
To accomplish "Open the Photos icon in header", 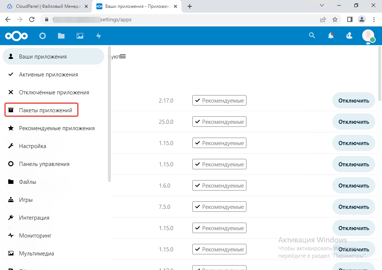I will click(x=80, y=36).
